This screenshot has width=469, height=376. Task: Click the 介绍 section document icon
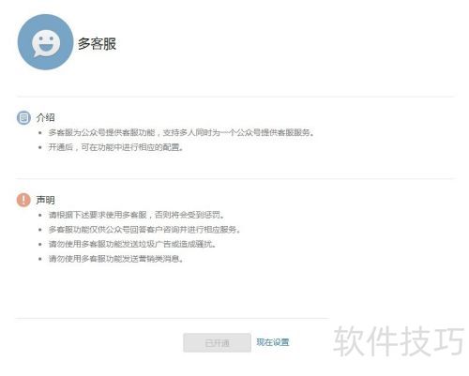tap(23, 118)
